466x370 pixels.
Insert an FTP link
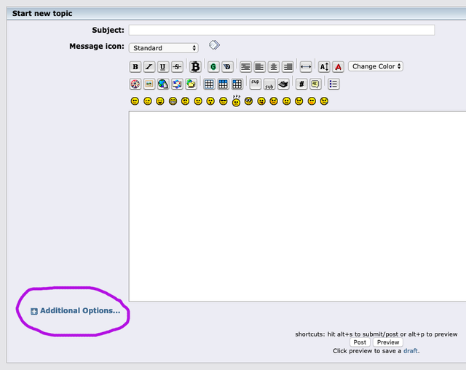point(191,84)
